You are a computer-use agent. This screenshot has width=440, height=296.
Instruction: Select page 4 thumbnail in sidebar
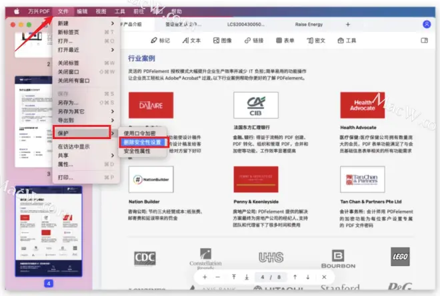pyautogui.click(x=49, y=231)
